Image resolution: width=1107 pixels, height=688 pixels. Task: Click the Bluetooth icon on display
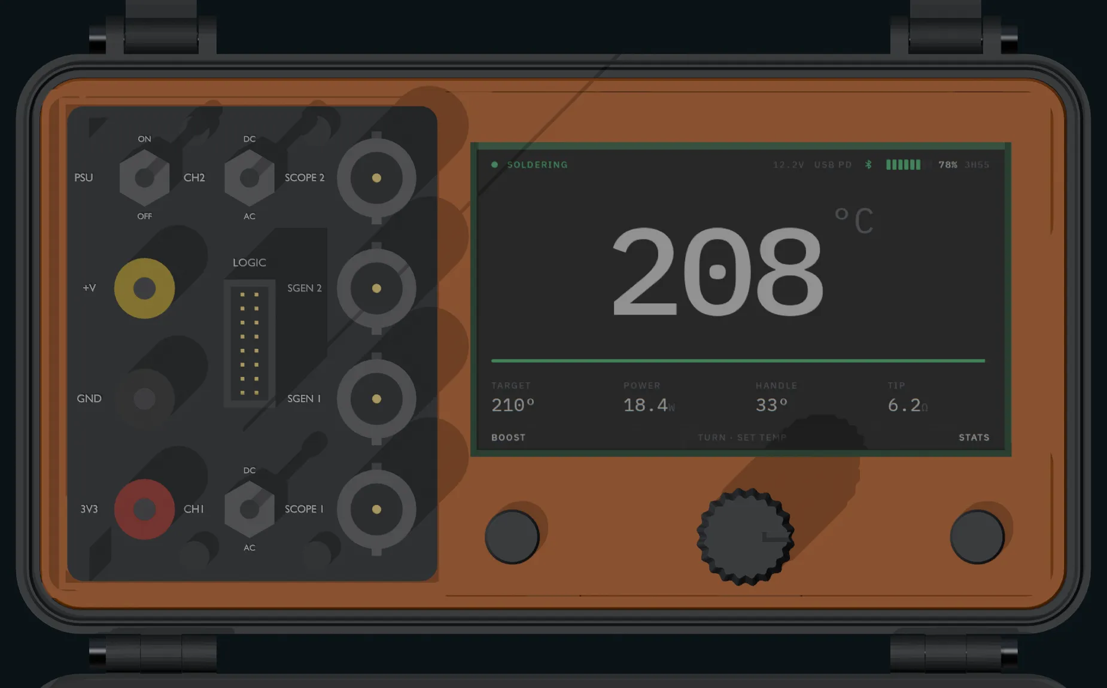[868, 165]
